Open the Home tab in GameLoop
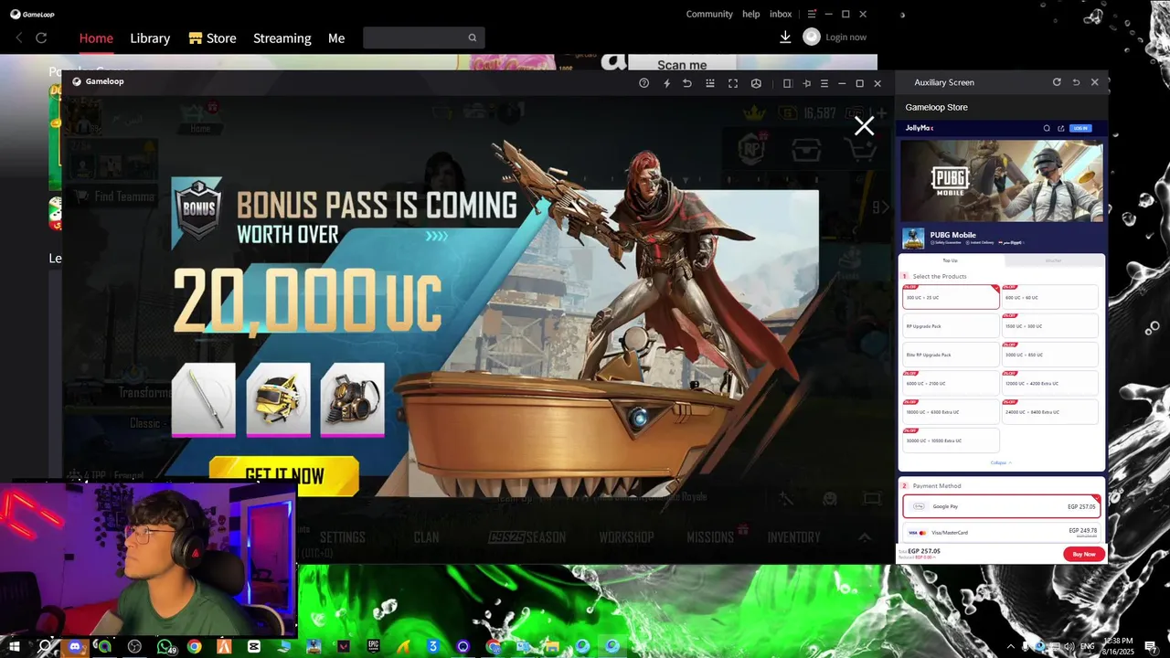 pyautogui.click(x=96, y=38)
